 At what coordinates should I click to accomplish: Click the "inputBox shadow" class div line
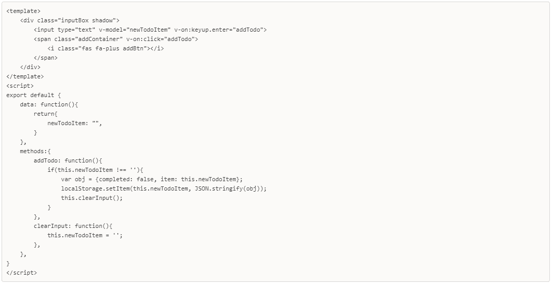click(x=70, y=20)
